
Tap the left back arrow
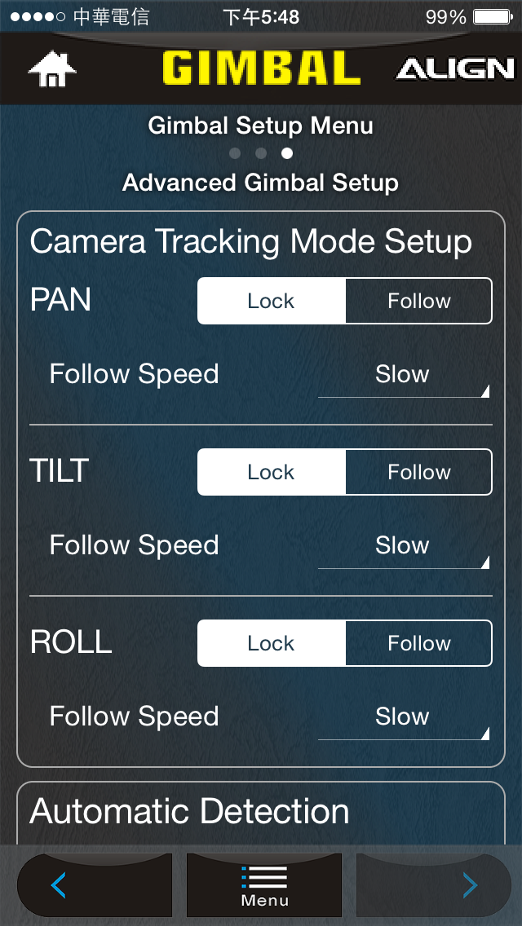point(94,884)
